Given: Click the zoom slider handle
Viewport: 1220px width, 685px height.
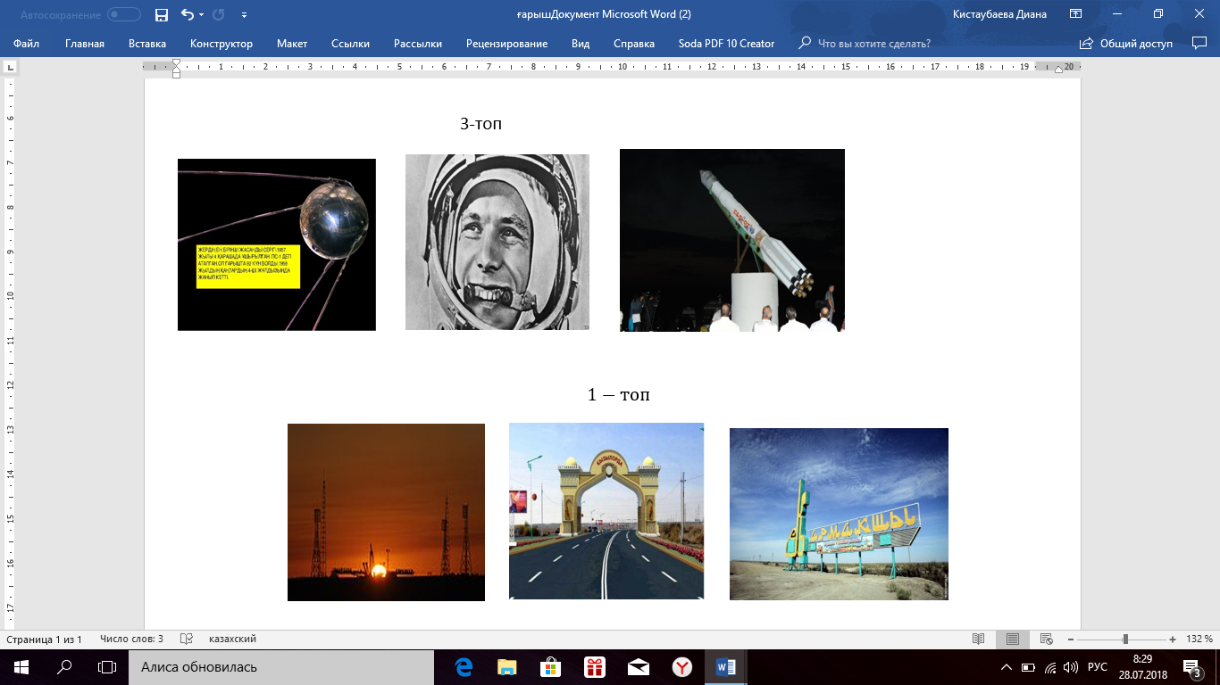Looking at the screenshot, I should coord(1125,640).
